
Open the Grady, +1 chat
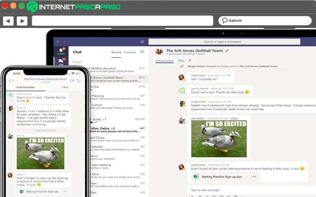click(x=118, y=121)
